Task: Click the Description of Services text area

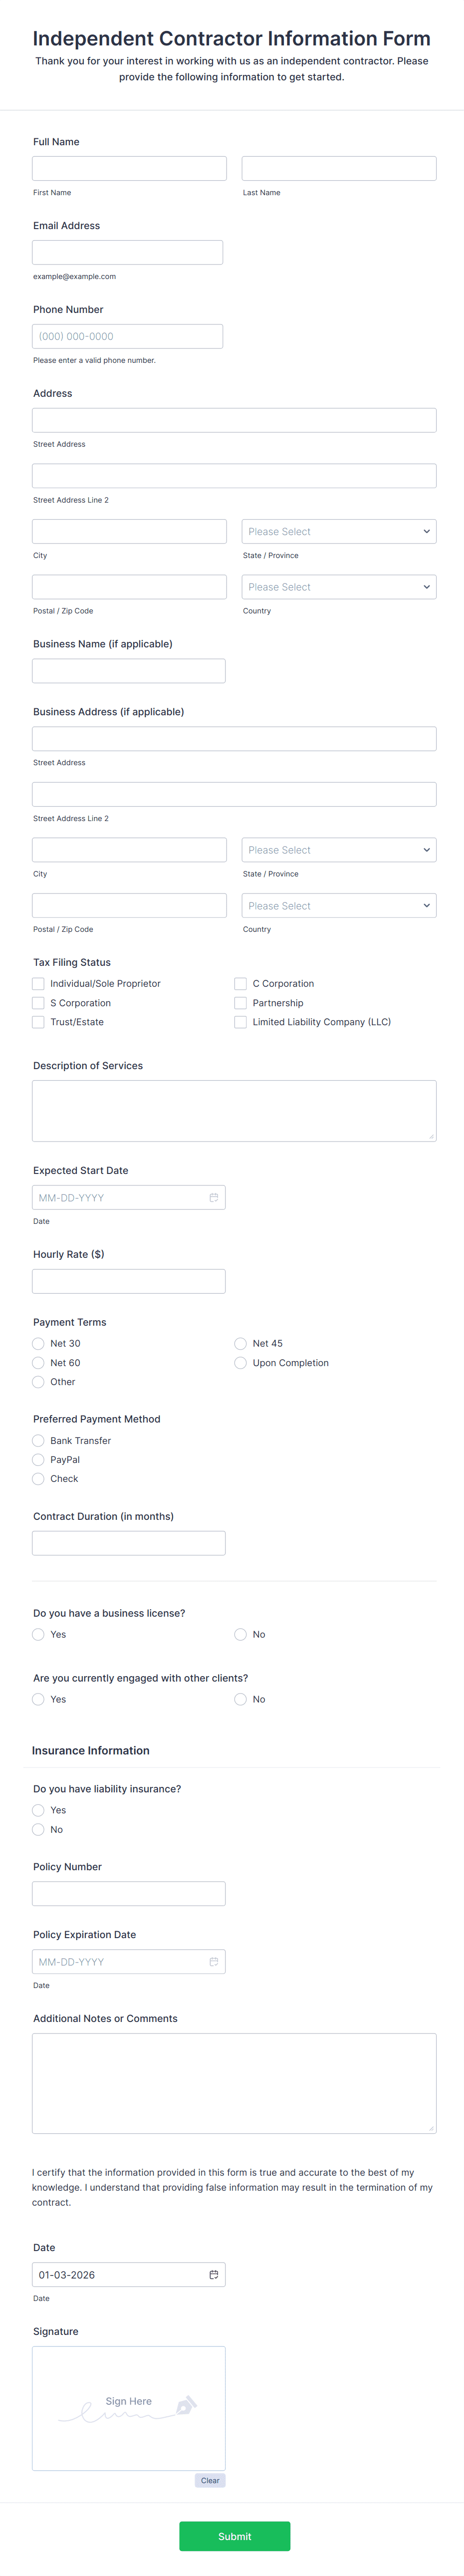Action: coord(233,1110)
